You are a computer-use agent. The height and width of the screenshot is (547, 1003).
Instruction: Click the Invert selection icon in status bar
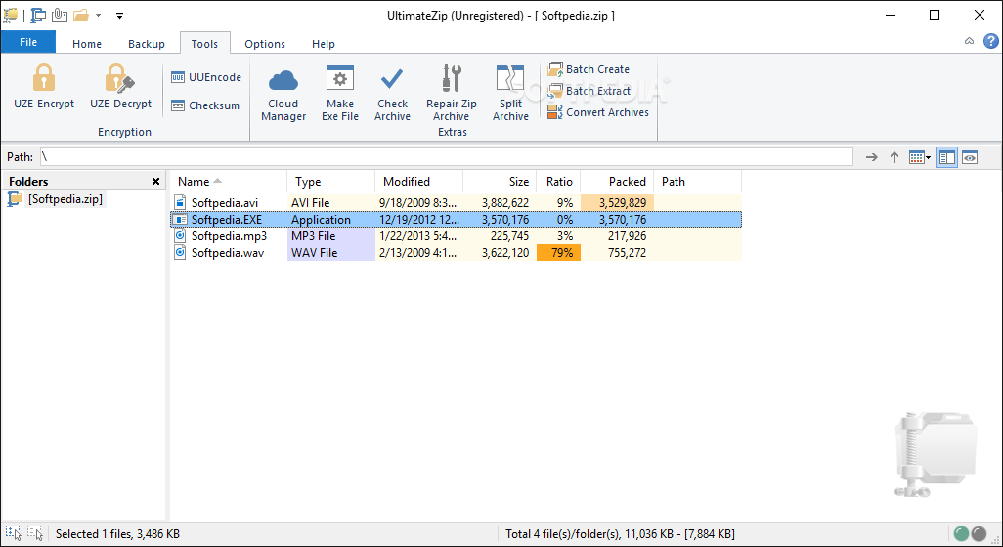(34, 533)
